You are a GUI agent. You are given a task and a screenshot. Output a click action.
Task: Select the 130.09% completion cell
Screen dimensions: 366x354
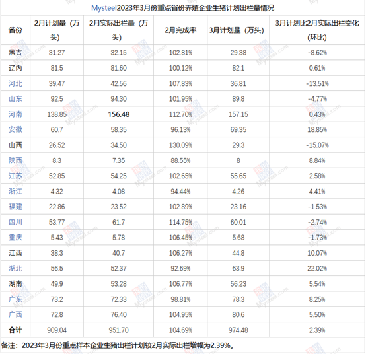(x=180, y=145)
